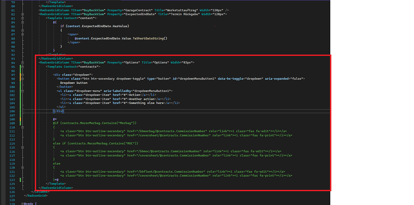Collapse the fold marker at line 82
The width and height of the screenshot is (414, 205).
coord(23,14)
